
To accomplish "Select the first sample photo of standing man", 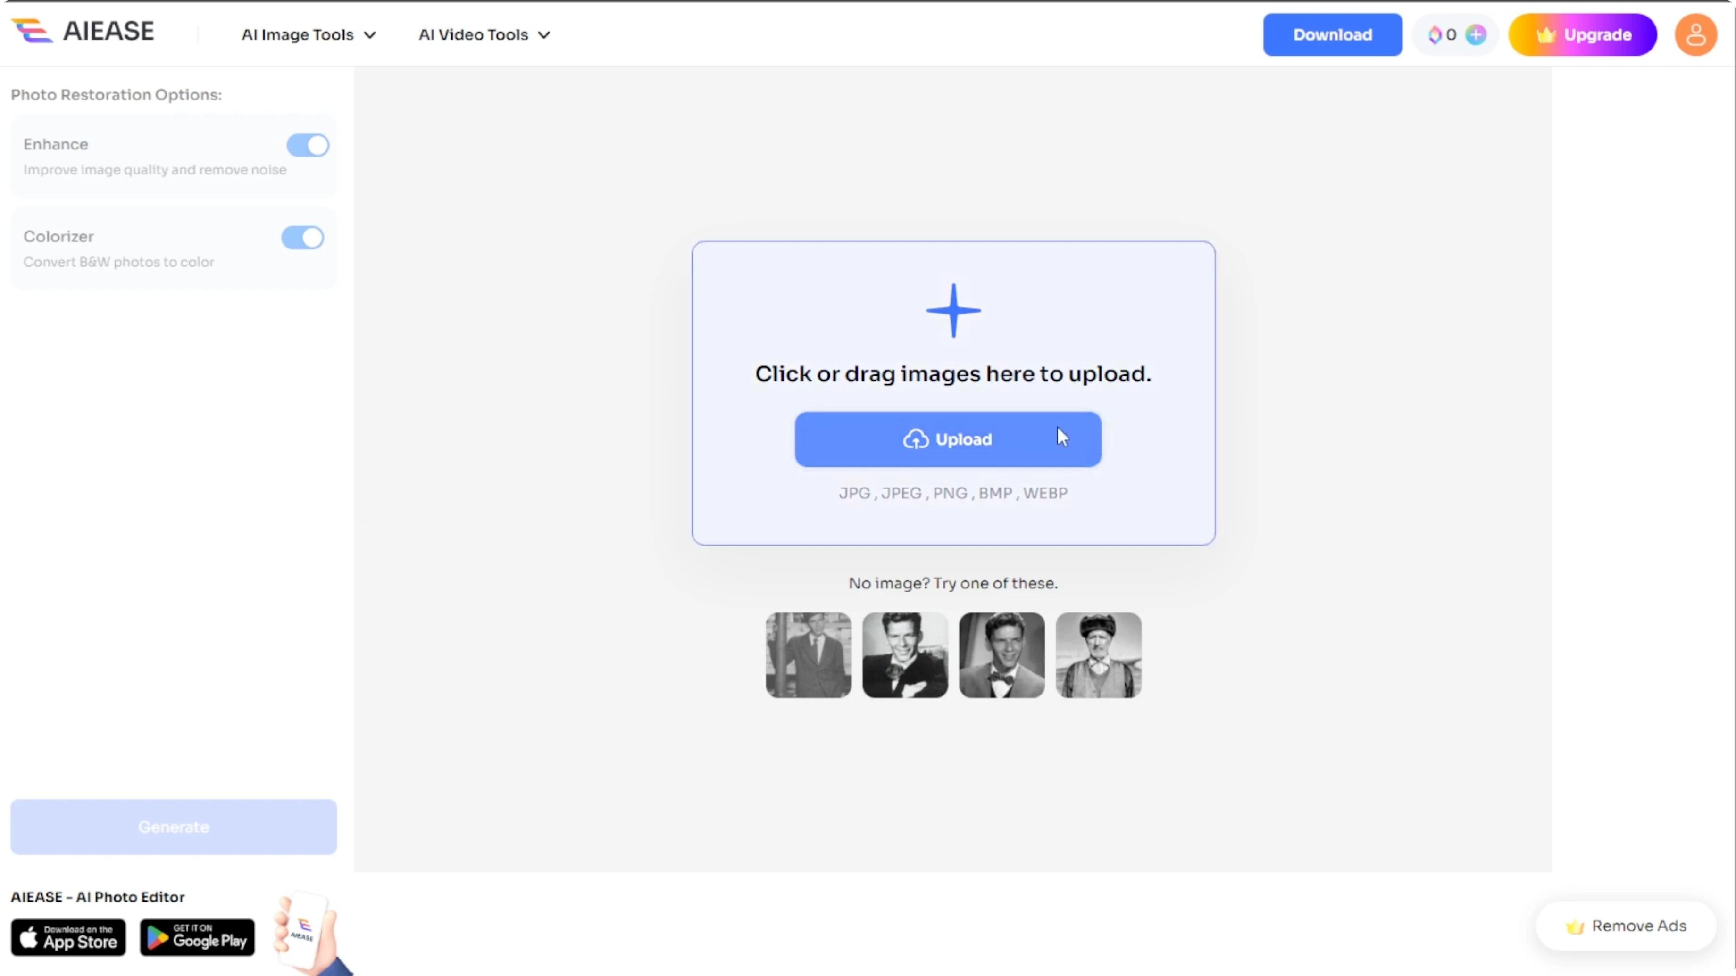I will (x=808, y=655).
